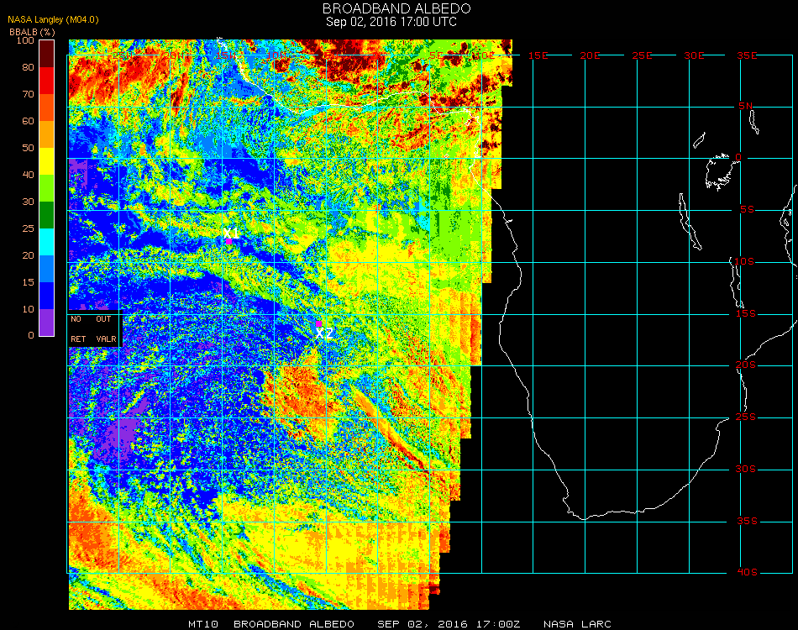The width and height of the screenshot is (798, 630).
Task: Click the '25S' latitude label
Action: (x=746, y=417)
